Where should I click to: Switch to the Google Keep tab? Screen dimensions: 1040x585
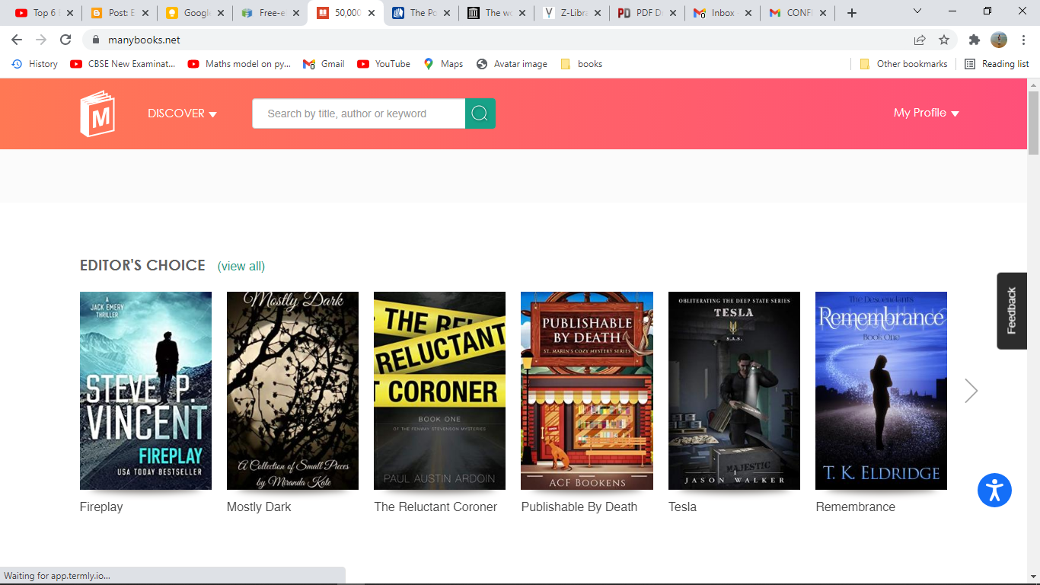(193, 13)
